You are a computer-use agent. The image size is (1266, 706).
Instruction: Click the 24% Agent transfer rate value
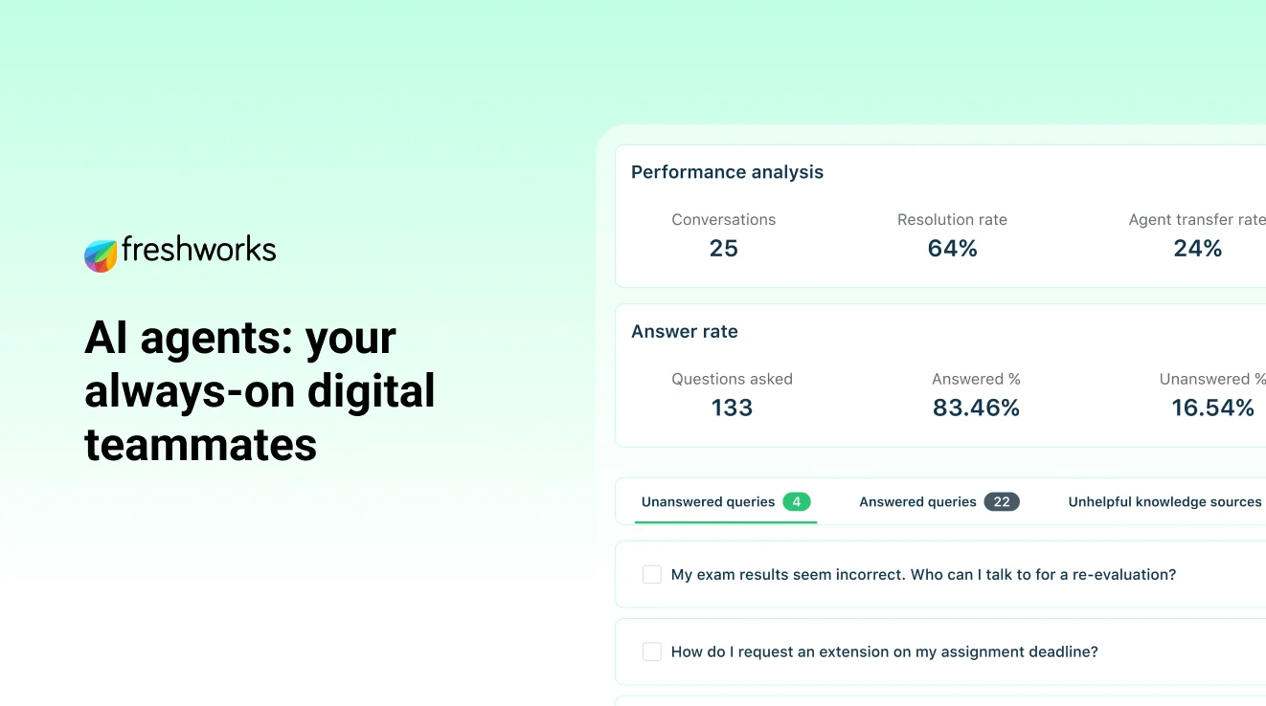point(1198,249)
